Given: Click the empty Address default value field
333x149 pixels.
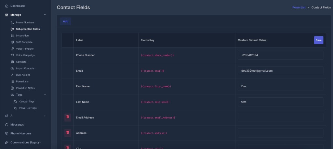Looking at the screenshot, I should pos(281,133).
